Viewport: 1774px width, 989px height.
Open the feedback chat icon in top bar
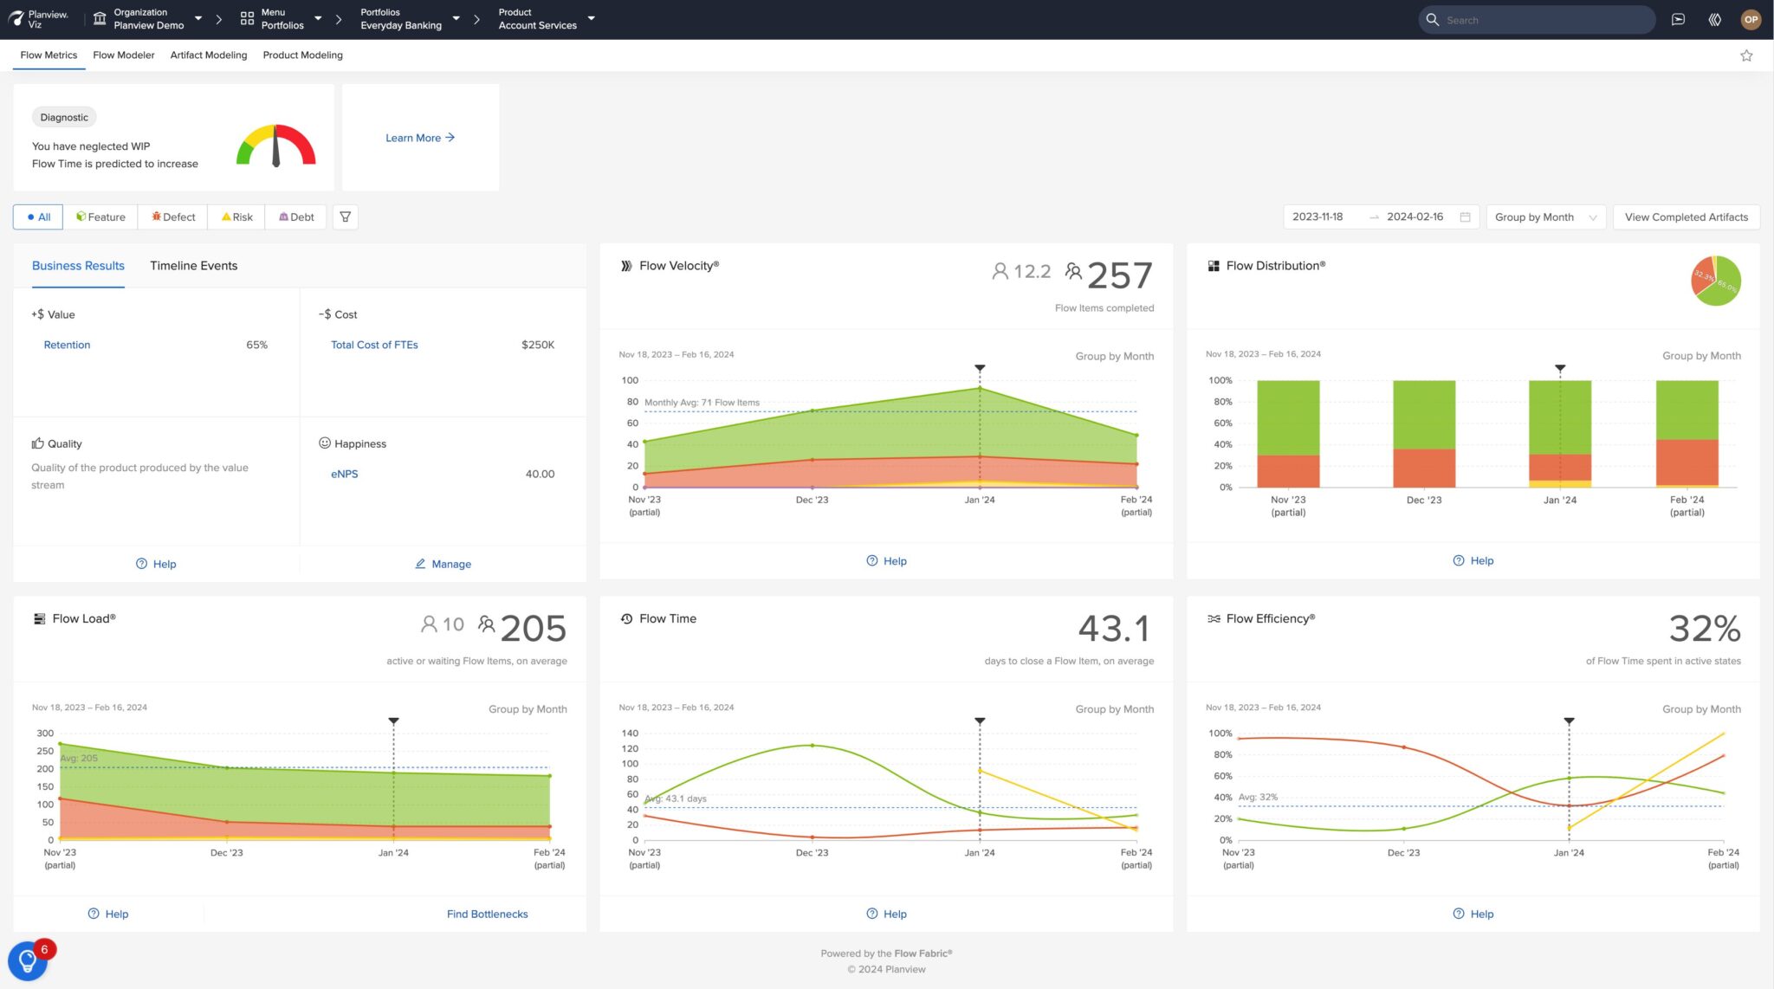click(1678, 19)
